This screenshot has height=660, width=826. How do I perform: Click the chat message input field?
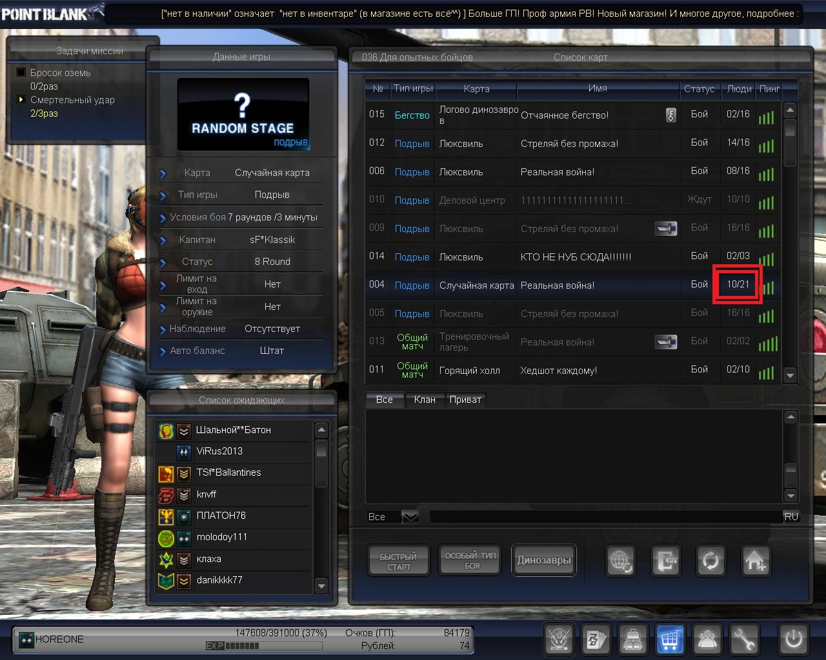tap(605, 517)
